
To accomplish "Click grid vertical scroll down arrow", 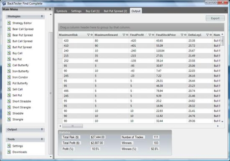I will click(x=222, y=121).
